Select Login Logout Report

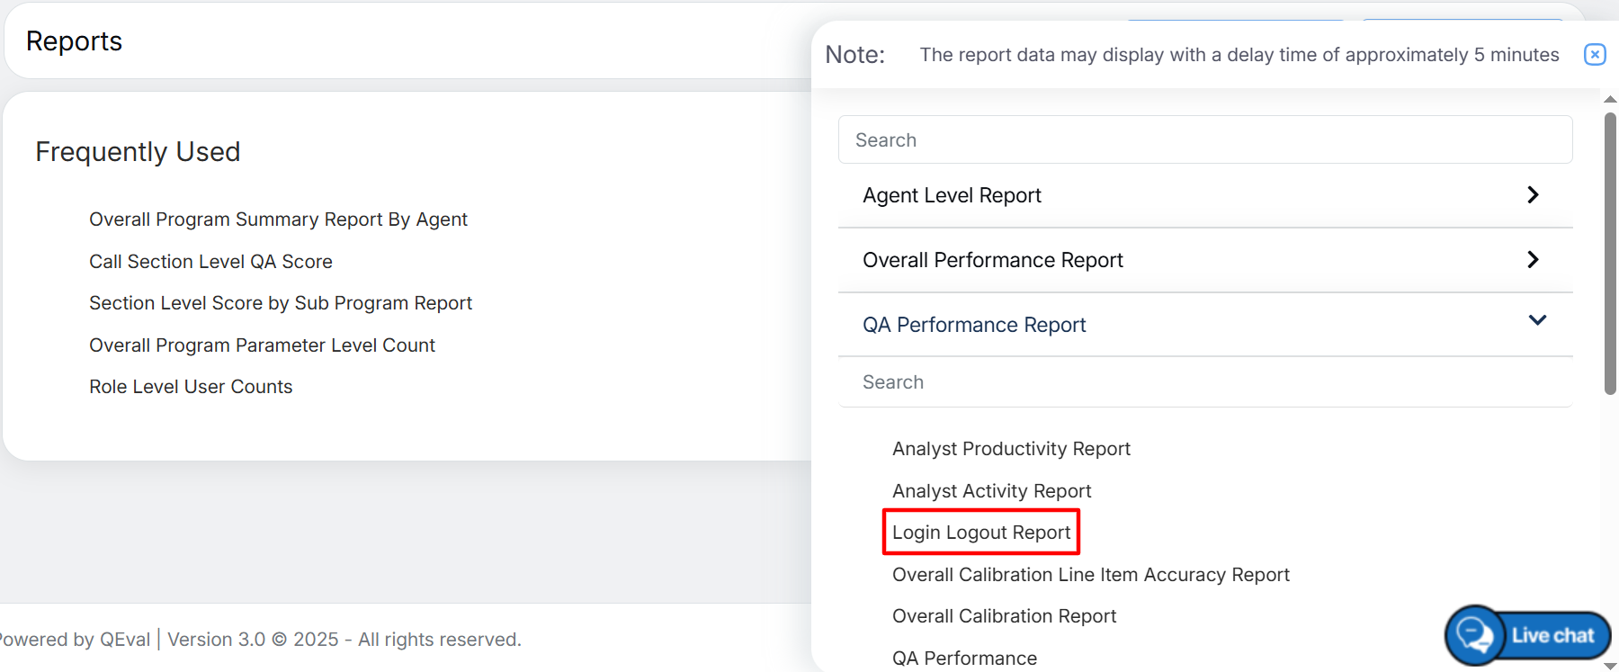[x=981, y=533]
